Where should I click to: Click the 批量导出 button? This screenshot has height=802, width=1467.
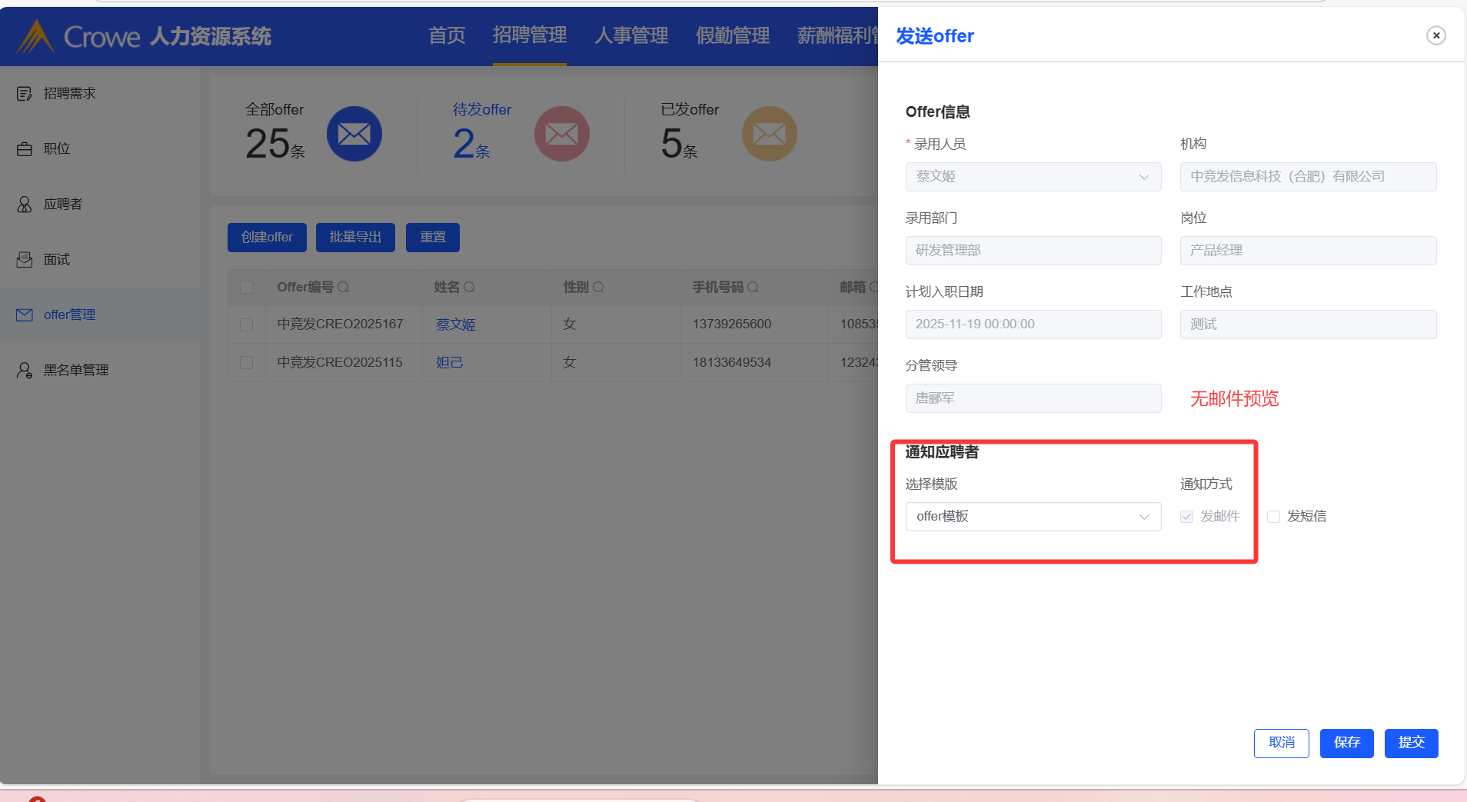click(355, 238)
